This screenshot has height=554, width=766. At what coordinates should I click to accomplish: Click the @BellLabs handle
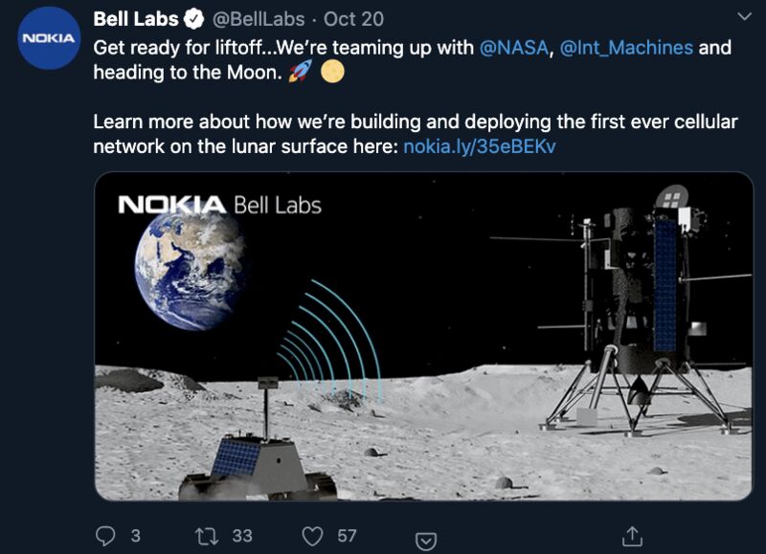(x=259, y=19)
